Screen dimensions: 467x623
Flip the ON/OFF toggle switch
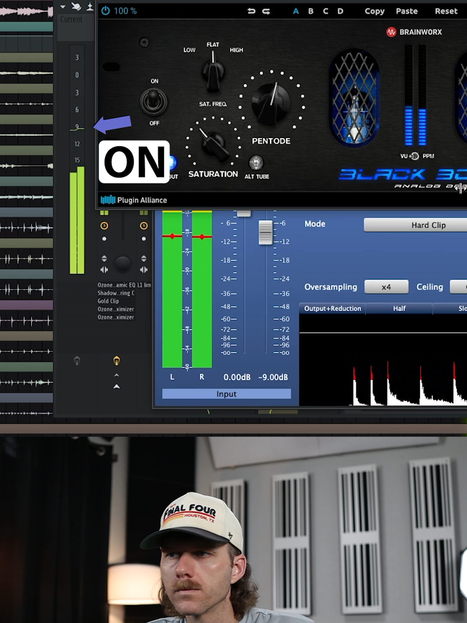[154, 102]
